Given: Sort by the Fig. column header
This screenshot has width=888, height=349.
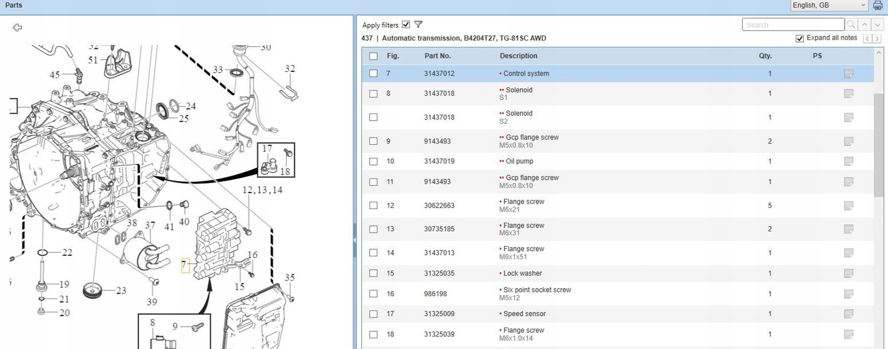Looking at the screenshot, I should click(x=393, y=56).
